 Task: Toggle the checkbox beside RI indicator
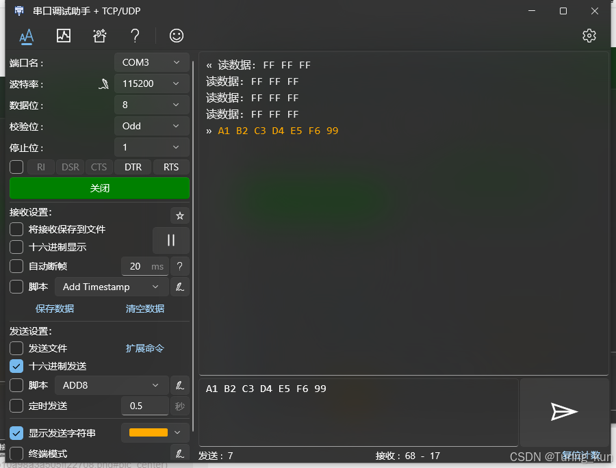click(16, 167)
